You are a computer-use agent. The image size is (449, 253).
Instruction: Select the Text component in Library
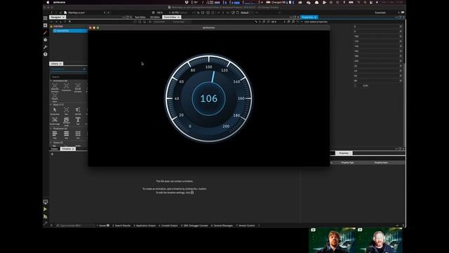(x=78, y=120)
